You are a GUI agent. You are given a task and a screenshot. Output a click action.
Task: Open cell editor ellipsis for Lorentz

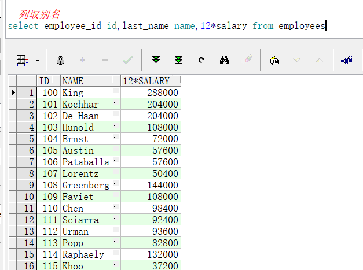click(x=116, y=172)
